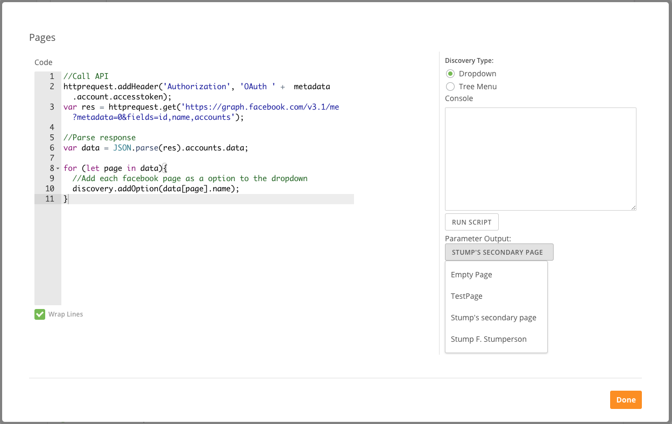Uncheck the Wrap Lines checkbox
Viewport: 672px width, 424px height.
click(x=40, y=314)
